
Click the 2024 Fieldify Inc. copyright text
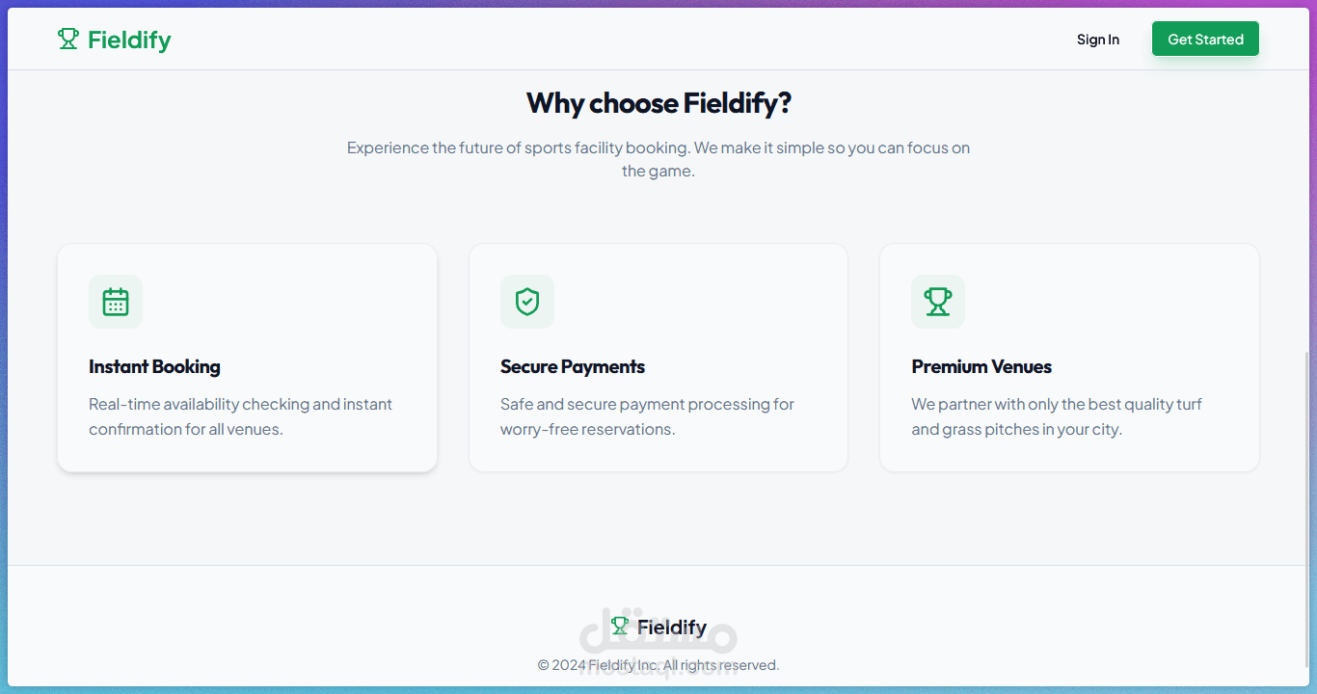658,665
